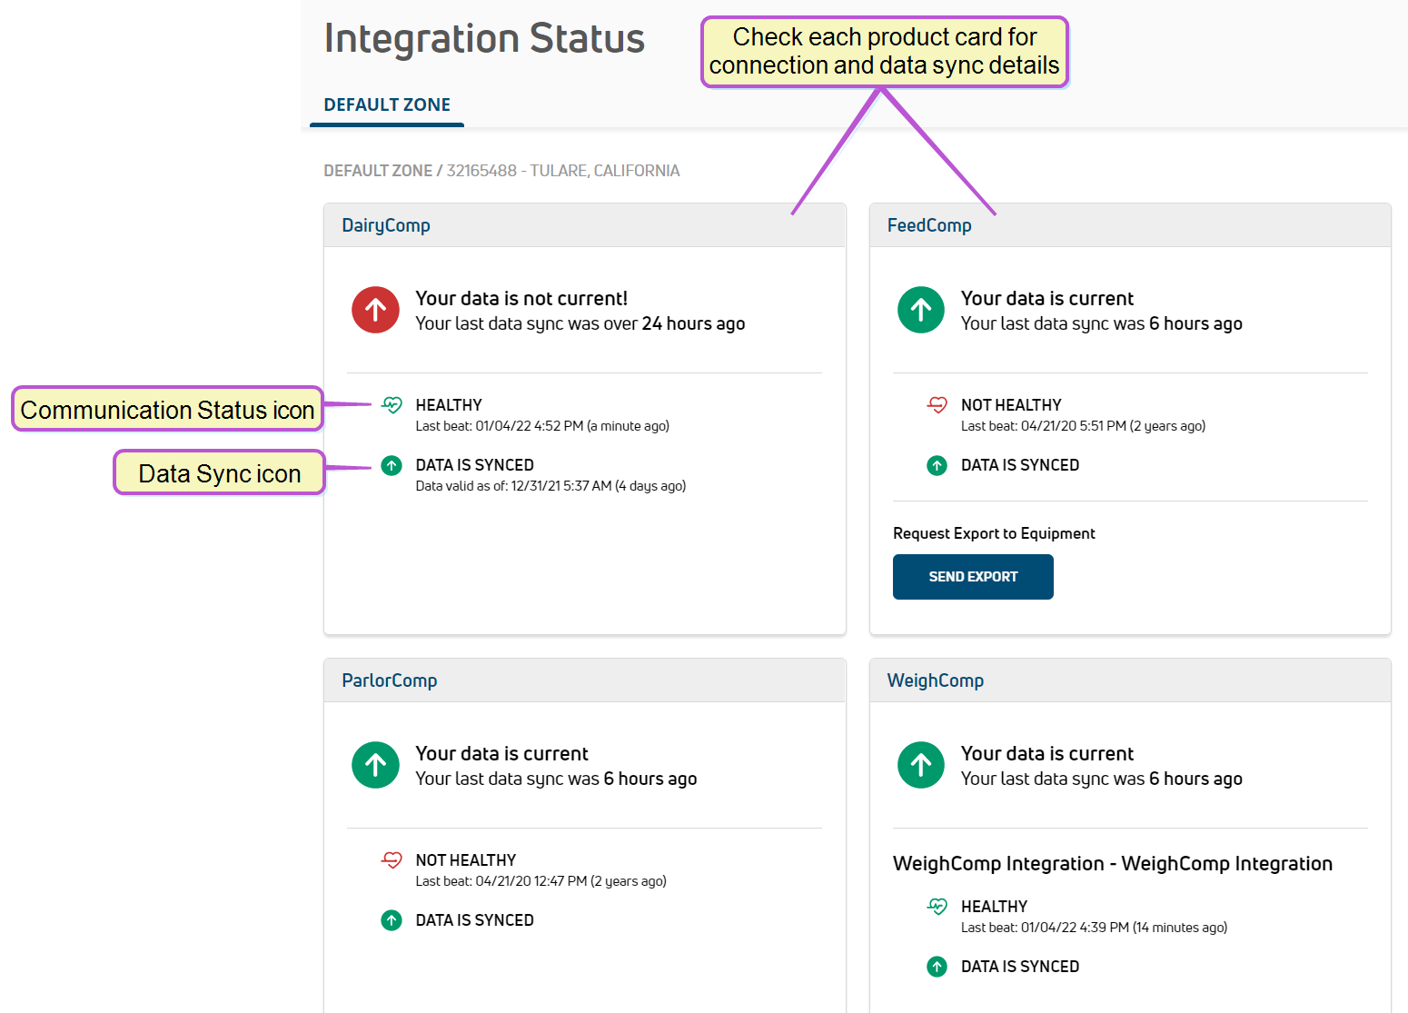This screenshot has height=1013, width=1408.
Task: Click the red sync arrow icon in DairyComp
Action: 375,310
